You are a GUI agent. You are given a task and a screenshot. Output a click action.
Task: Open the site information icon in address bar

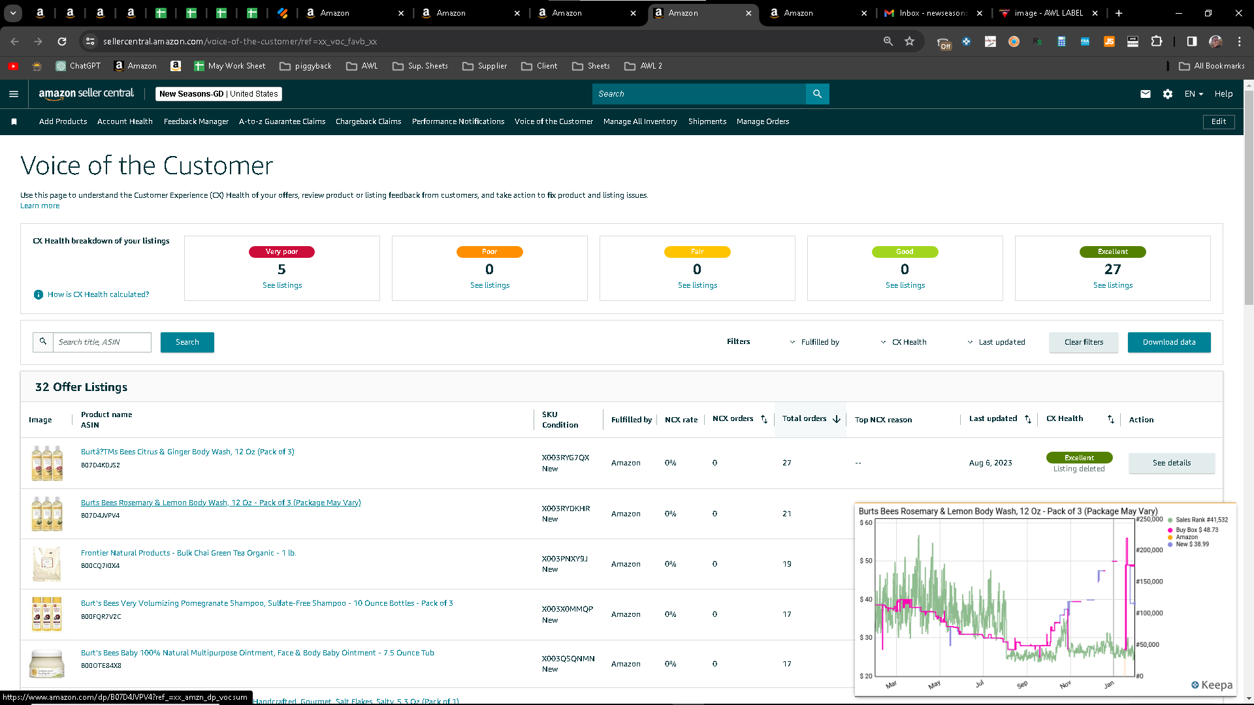point(90,41)
